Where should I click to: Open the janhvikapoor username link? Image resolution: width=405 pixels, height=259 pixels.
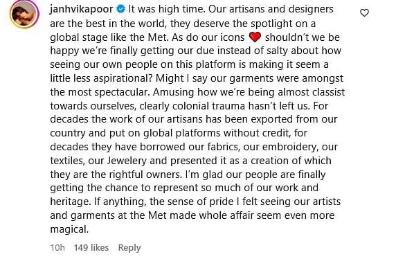(82, 10)
